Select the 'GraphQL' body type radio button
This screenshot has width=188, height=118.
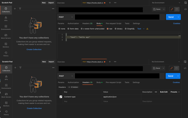pos(126,29)
